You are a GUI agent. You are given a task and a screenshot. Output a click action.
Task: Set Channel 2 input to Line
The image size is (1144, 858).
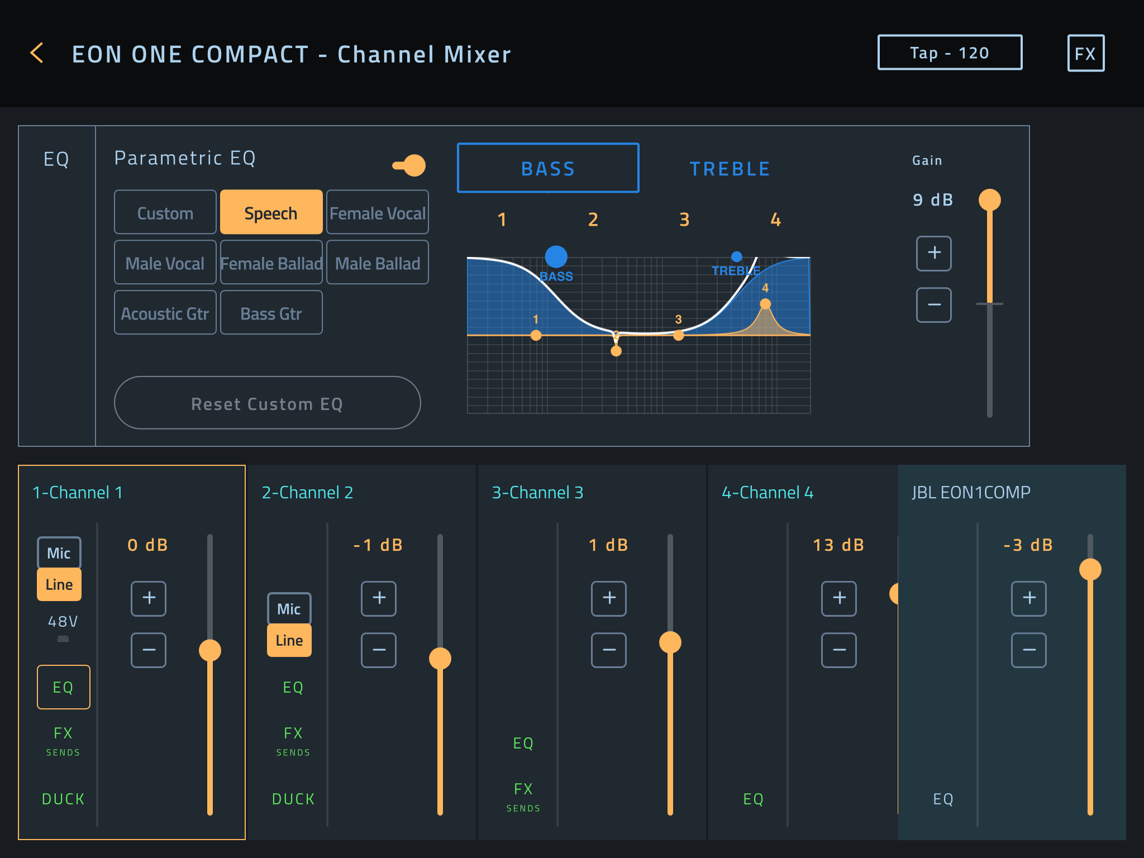tap(289, 640)
